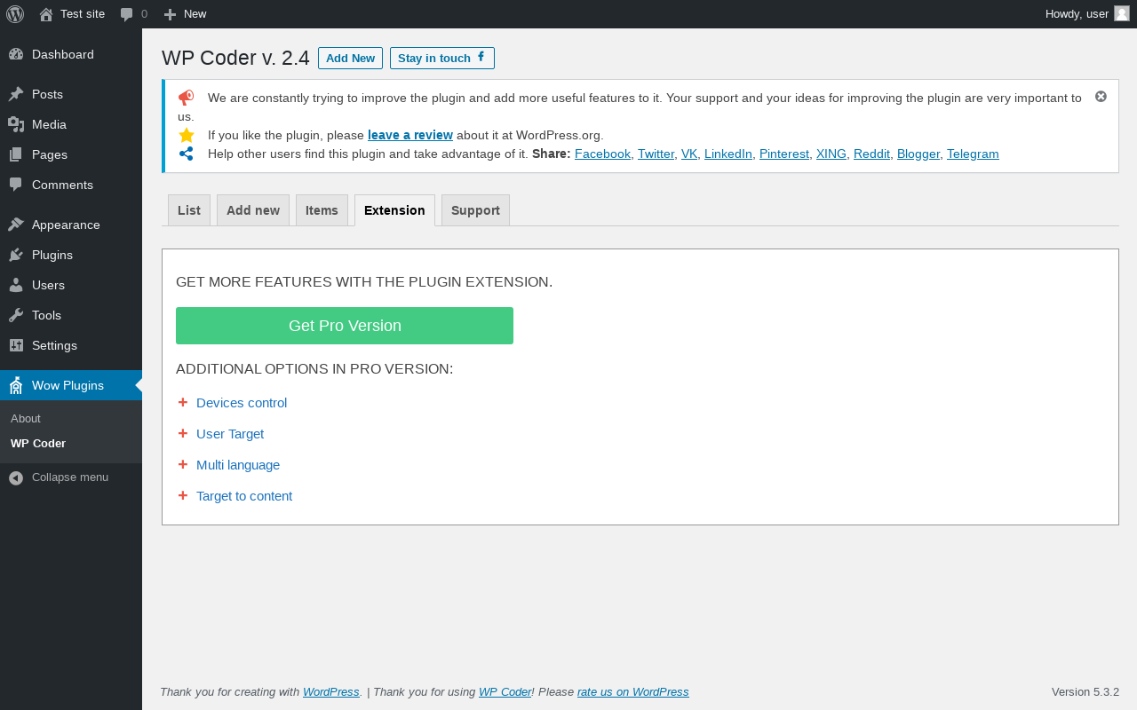Select the Extension tab
The height and width of the screenshot is (710, 1137).
tap(394, 210)
